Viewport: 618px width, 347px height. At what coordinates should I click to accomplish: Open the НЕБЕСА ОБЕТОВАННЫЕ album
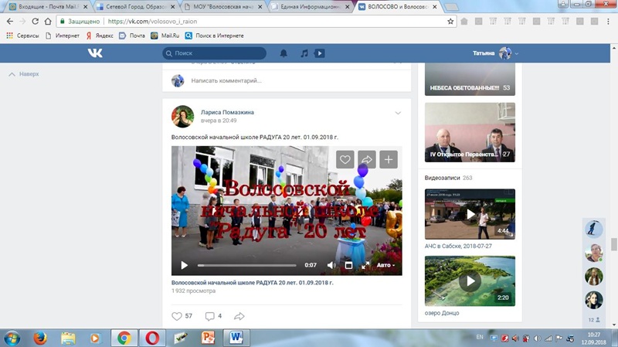tap(470, 80)
